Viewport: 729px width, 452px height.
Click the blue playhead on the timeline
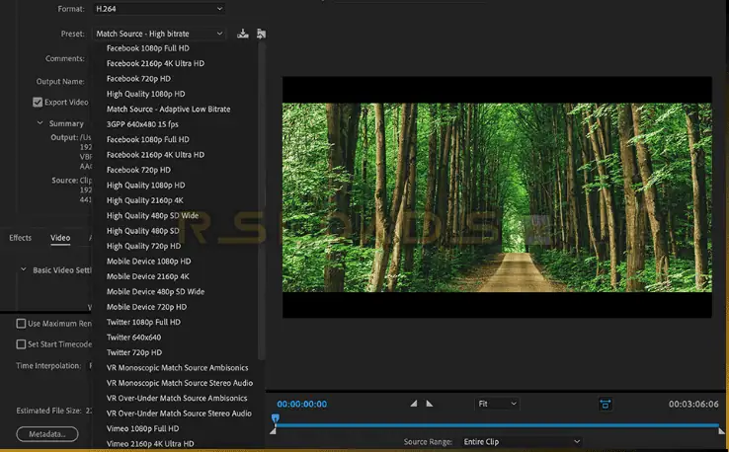276,418
